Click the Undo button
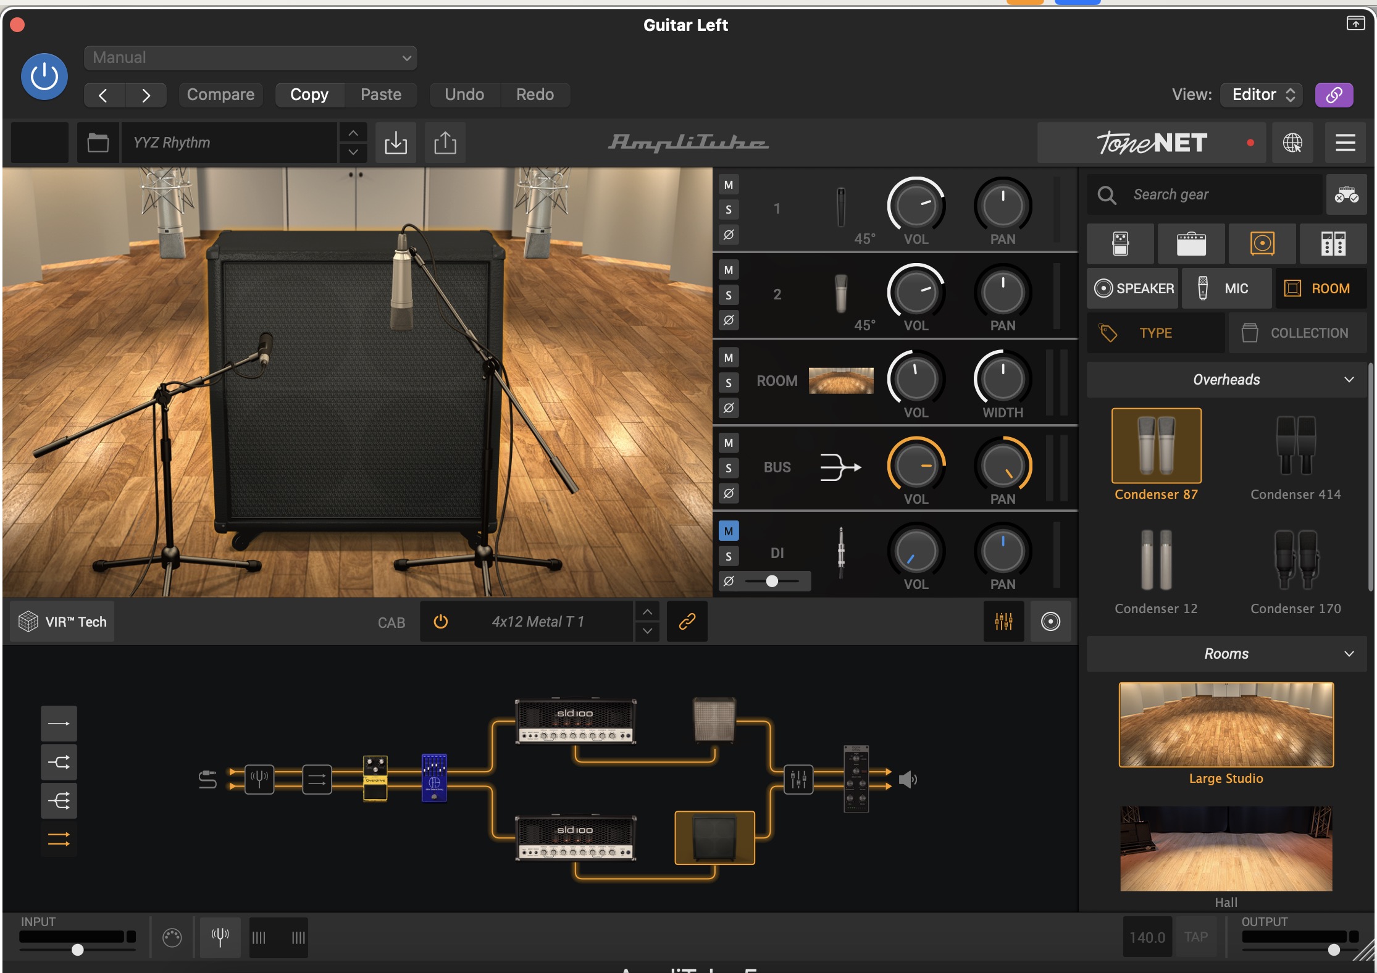Screen dimensions: 1377x973 coord(464,94)
